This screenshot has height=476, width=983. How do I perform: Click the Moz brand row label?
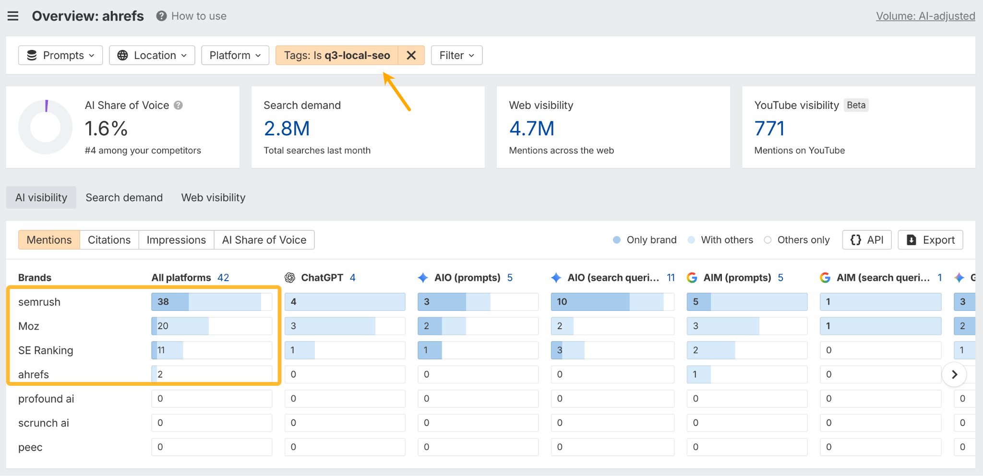coord(28,326)
